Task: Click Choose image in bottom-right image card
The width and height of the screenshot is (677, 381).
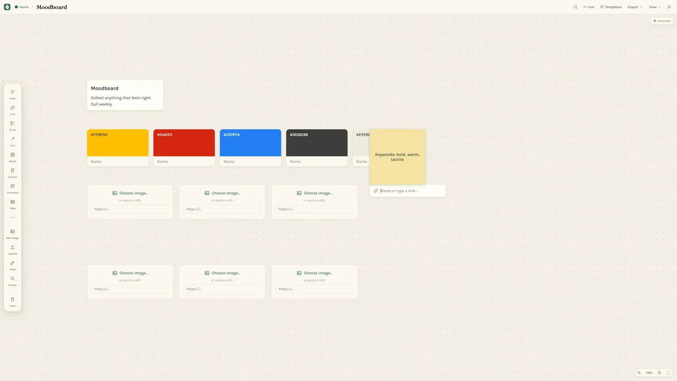Action: click(x=315, y=273)
